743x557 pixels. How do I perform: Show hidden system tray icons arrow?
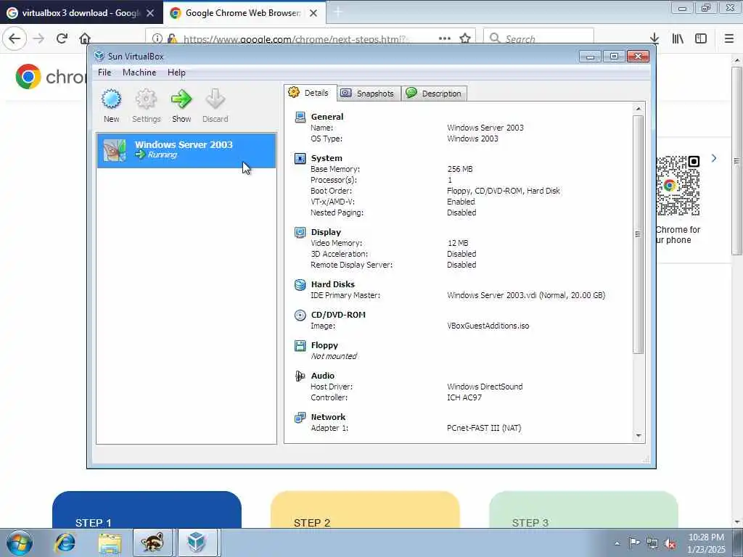click(x=617, y=543)
